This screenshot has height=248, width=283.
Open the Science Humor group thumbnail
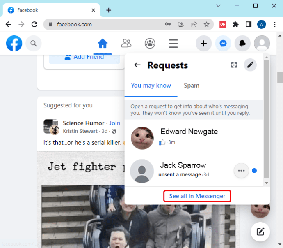click(51, 127)
